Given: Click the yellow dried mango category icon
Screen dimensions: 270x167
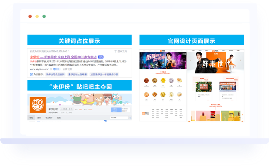Looking at the screenshot, I should click(x=163, y=80).
